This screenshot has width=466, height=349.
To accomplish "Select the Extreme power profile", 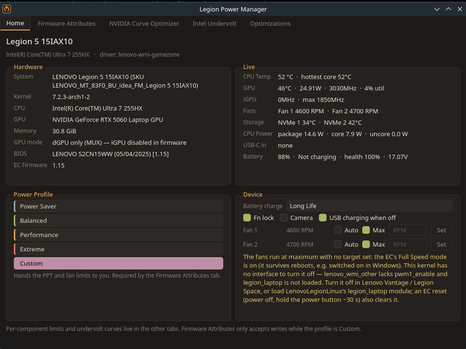I will [118, 249].
